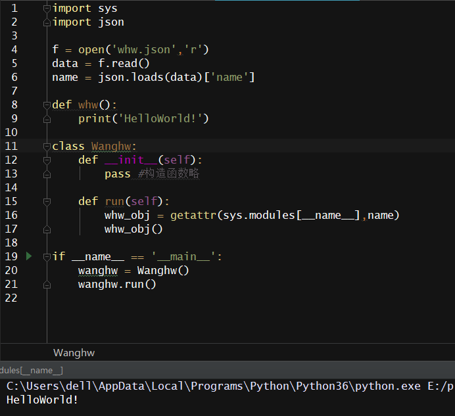The height and width of the screenshot is (416, 455).
Task: Click the python.exe path in console output
Action: (213, 386)
